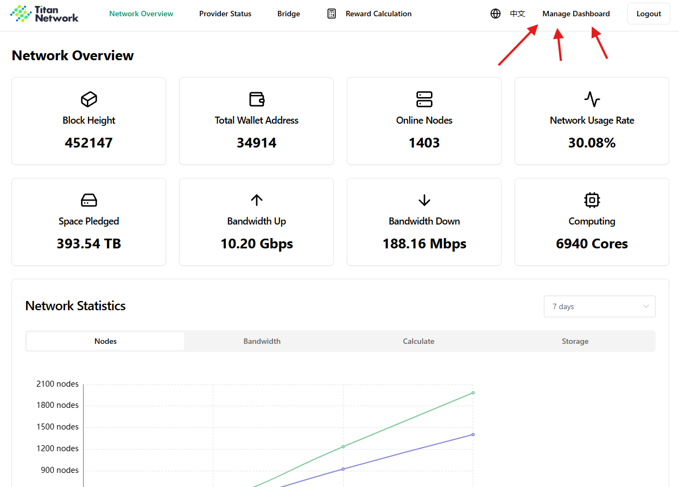Select the Nodes statistics tab
Image resolution: width=679 pixels, height=487 pixels.
pos(106,341)
